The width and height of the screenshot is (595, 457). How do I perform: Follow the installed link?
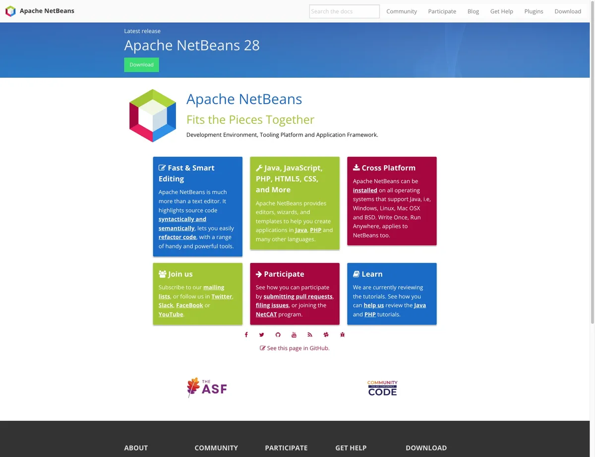pos(365,190)
